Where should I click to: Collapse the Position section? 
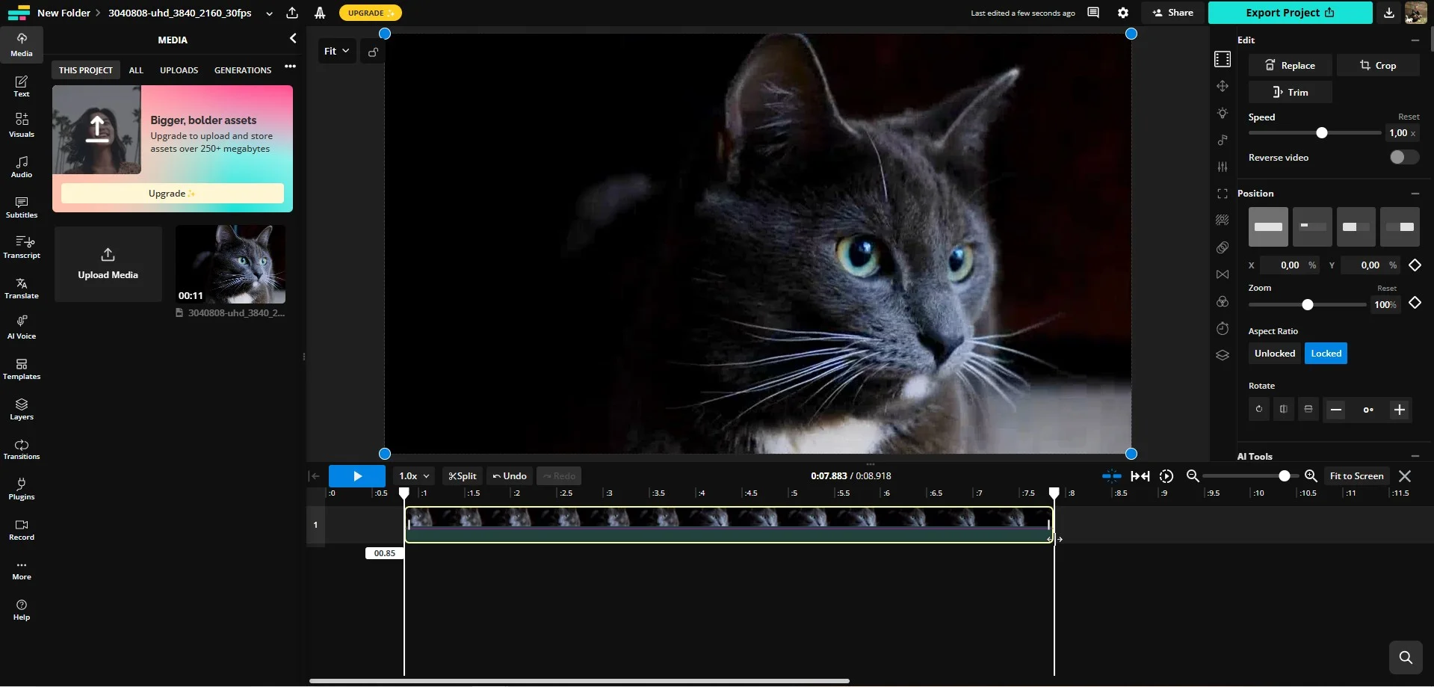[1415, 194]
